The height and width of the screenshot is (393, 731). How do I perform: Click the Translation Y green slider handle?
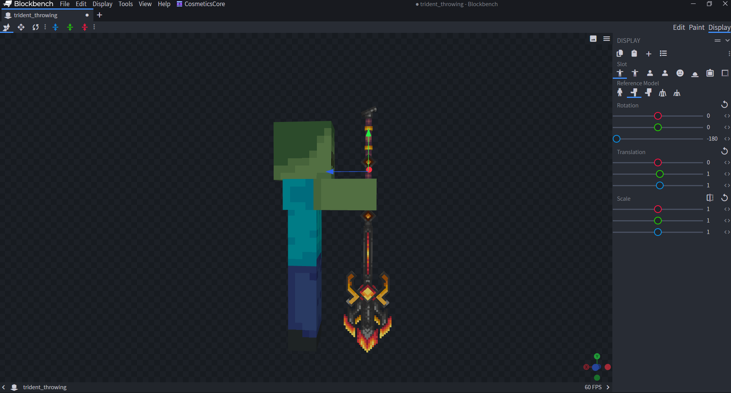pyautogui.click(x=660, y=174)
